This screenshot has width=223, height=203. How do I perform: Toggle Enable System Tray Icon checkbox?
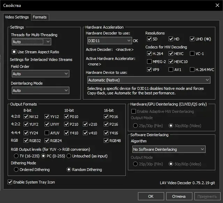[x=10, y=182]
